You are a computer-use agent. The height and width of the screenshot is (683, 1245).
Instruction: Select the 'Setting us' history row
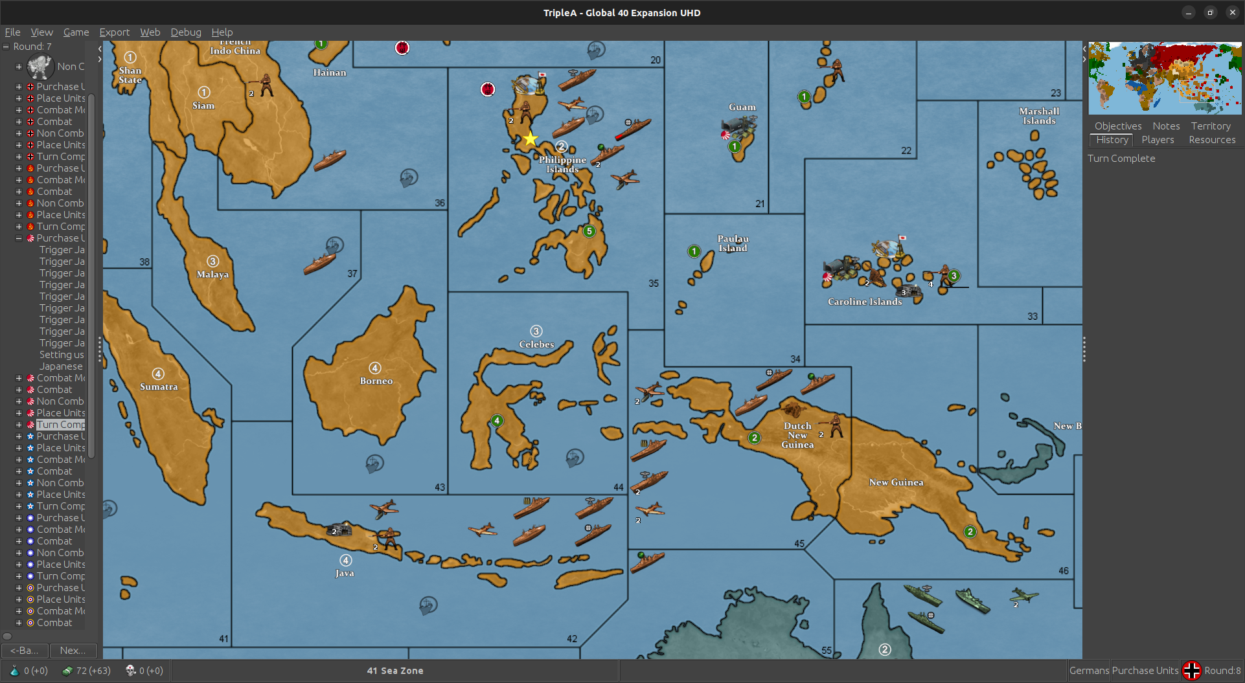(x=62, y=355)
